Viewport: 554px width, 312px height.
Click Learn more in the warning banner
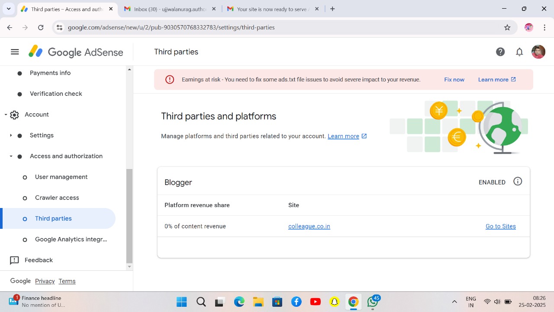[x=497, y=80]
